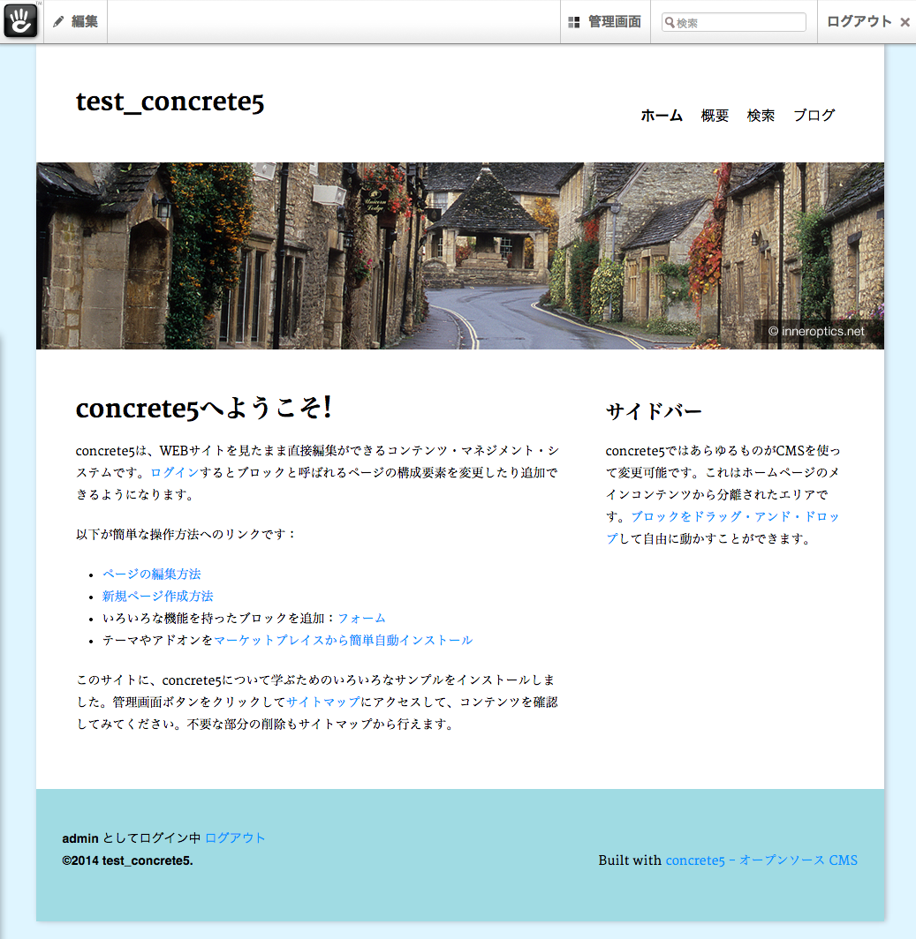Click the search magnifier icon
Screen dimensions: 916x939
tap(670, 23)
